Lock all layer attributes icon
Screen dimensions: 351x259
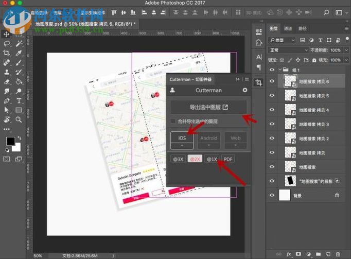coord(314,60)
